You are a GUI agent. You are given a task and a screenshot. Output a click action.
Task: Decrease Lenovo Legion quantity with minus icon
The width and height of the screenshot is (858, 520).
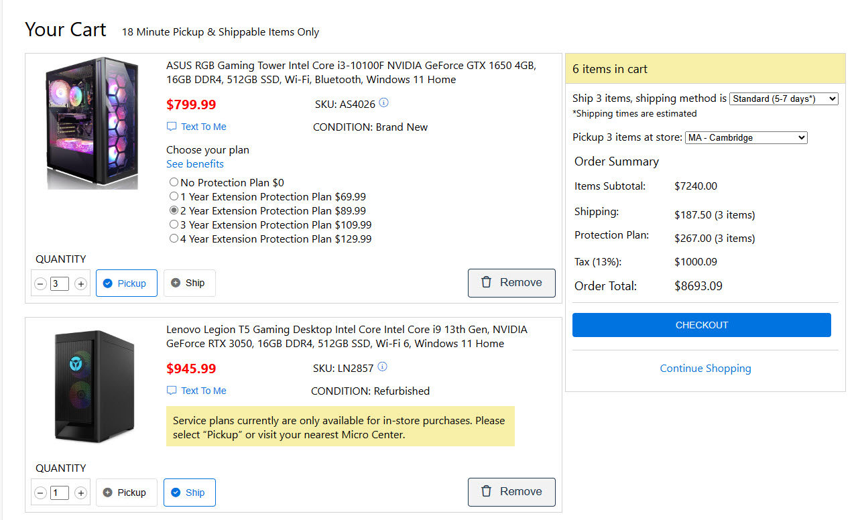tap(40, 493)
